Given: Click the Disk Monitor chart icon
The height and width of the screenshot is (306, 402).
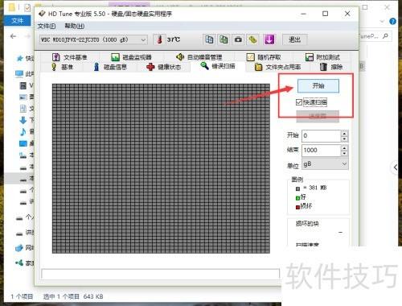Looking at the screenshot, I should (x=115, y=57).
